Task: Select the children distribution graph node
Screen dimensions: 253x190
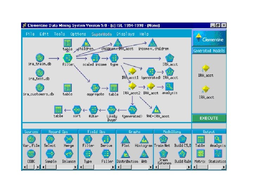Action: pos(86,43)
